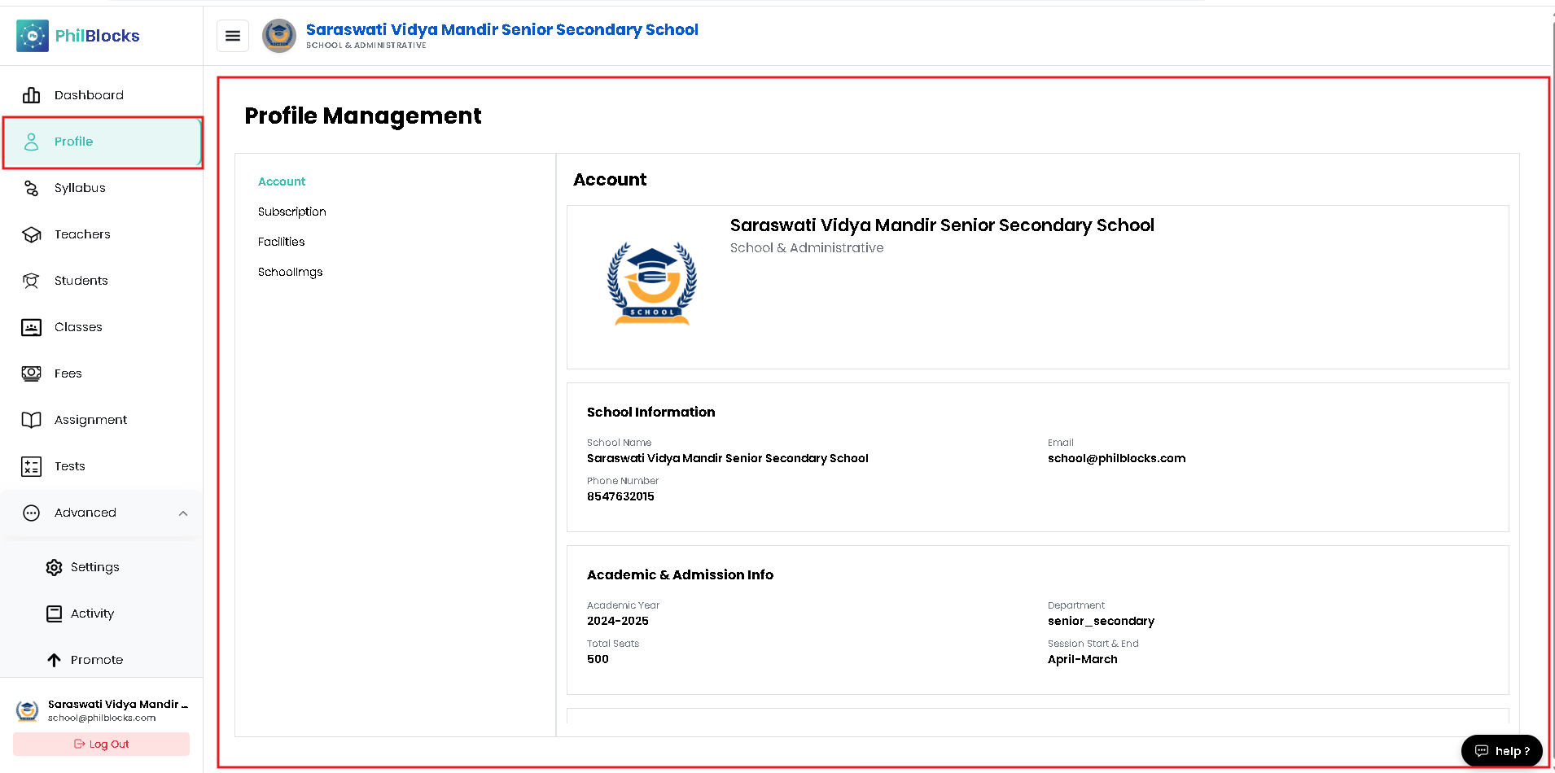Open Settings via the gear icon
Image resolution: width=1555 pixels, height=773 pixels.
[55, 567]
